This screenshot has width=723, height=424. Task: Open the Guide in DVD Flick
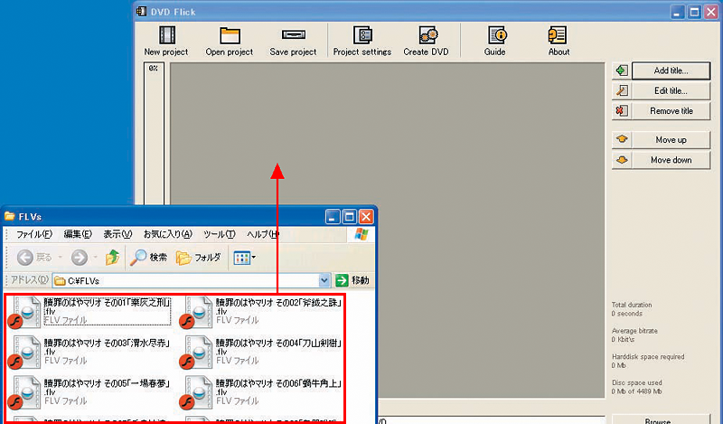coord(495,41)
